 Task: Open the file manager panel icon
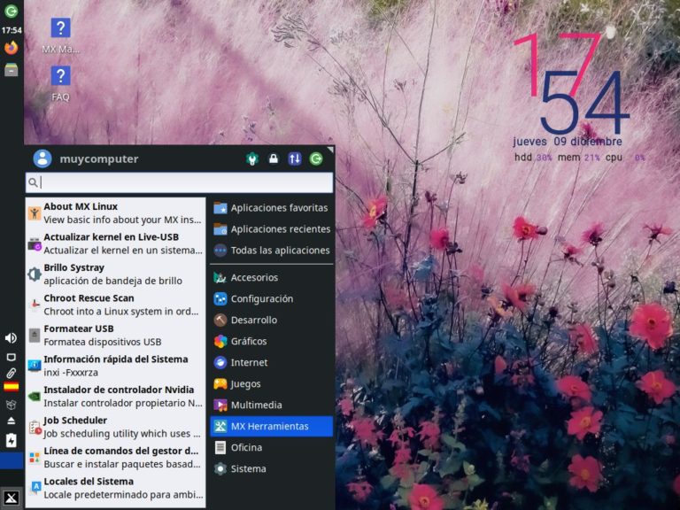click(x=12, y=69)
